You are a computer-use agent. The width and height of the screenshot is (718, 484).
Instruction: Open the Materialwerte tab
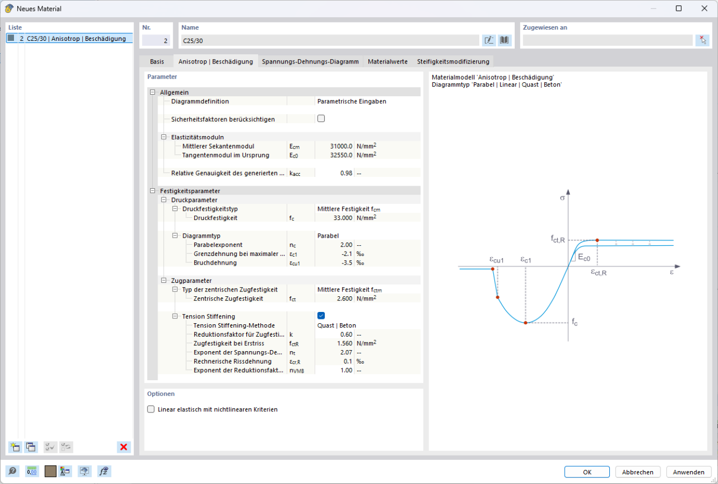pos(388,61)
